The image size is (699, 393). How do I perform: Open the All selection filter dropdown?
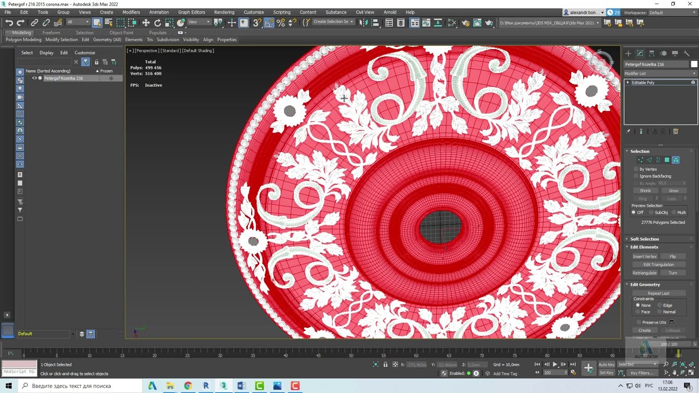(79, 22)
